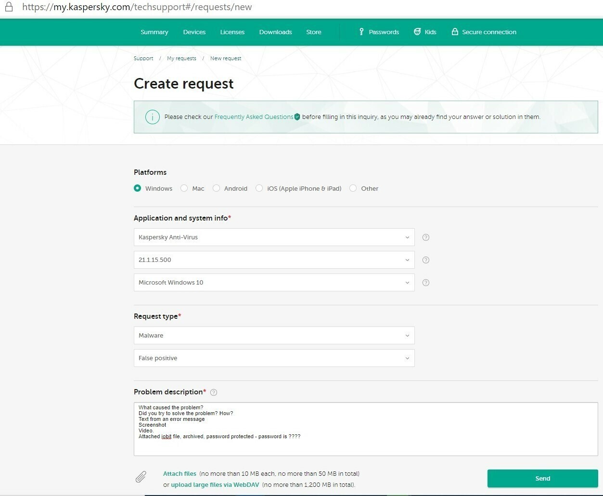This screenshot has width=603, height=496.
Task: Go to the Licenses menu item
Action: [232, 32]
